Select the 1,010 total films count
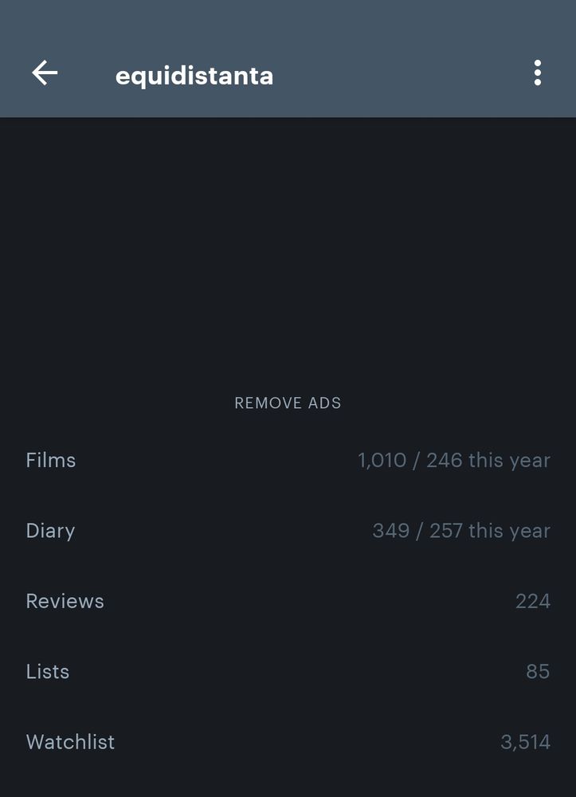This screenshot has width=576, height=797. 382,461
